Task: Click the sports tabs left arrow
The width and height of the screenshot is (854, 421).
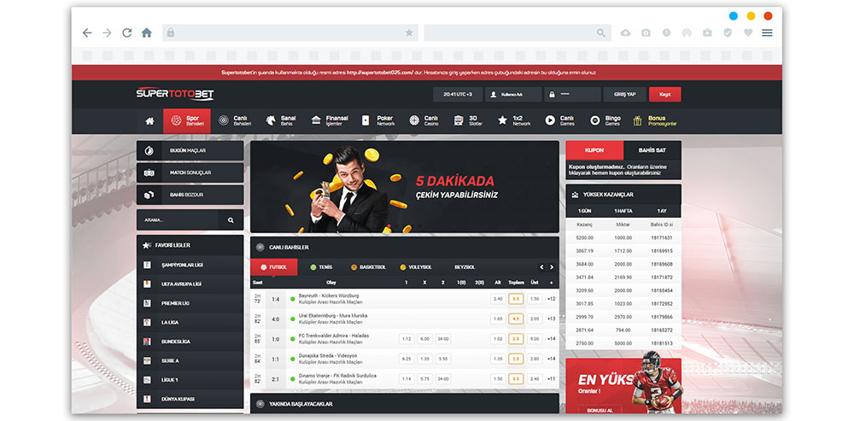Action: pos(541,267)
